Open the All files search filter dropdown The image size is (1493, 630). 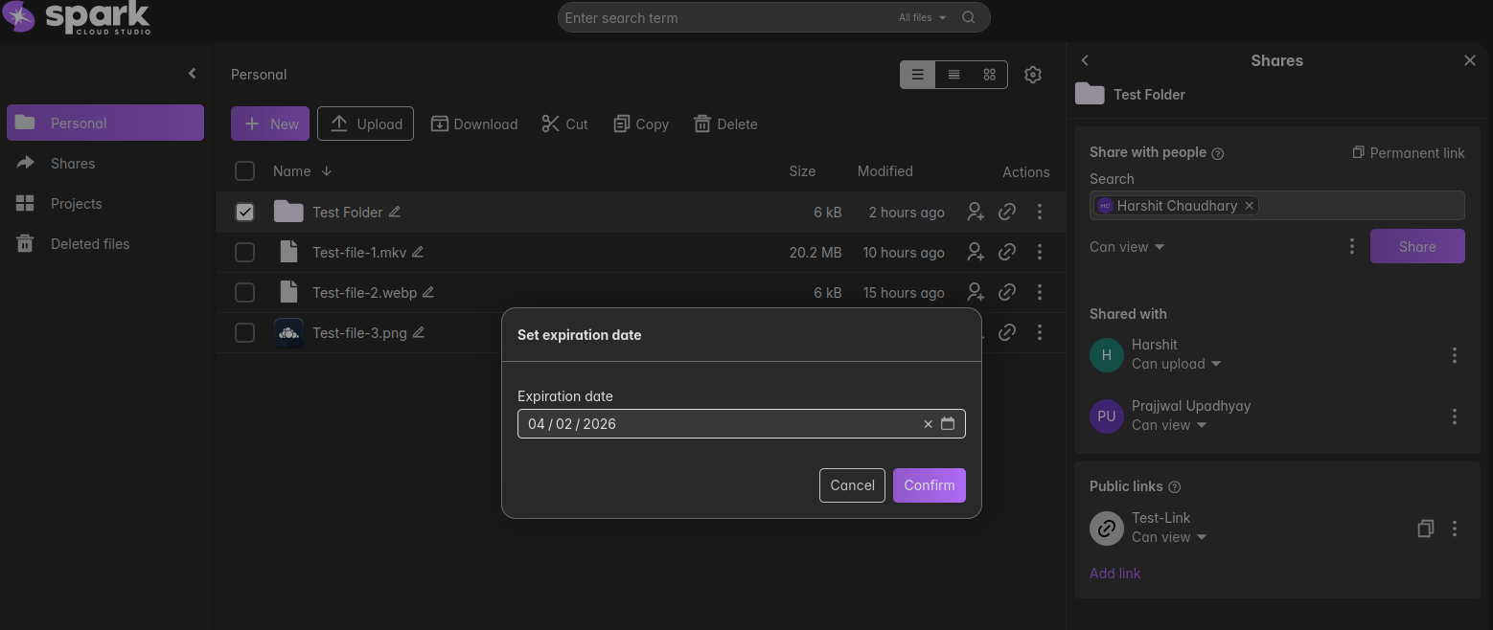tap(922, 17)
